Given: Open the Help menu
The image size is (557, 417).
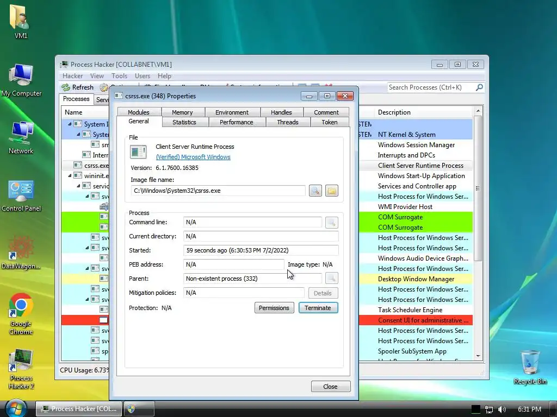Looking at the screenshot, I should coord(164,76).
